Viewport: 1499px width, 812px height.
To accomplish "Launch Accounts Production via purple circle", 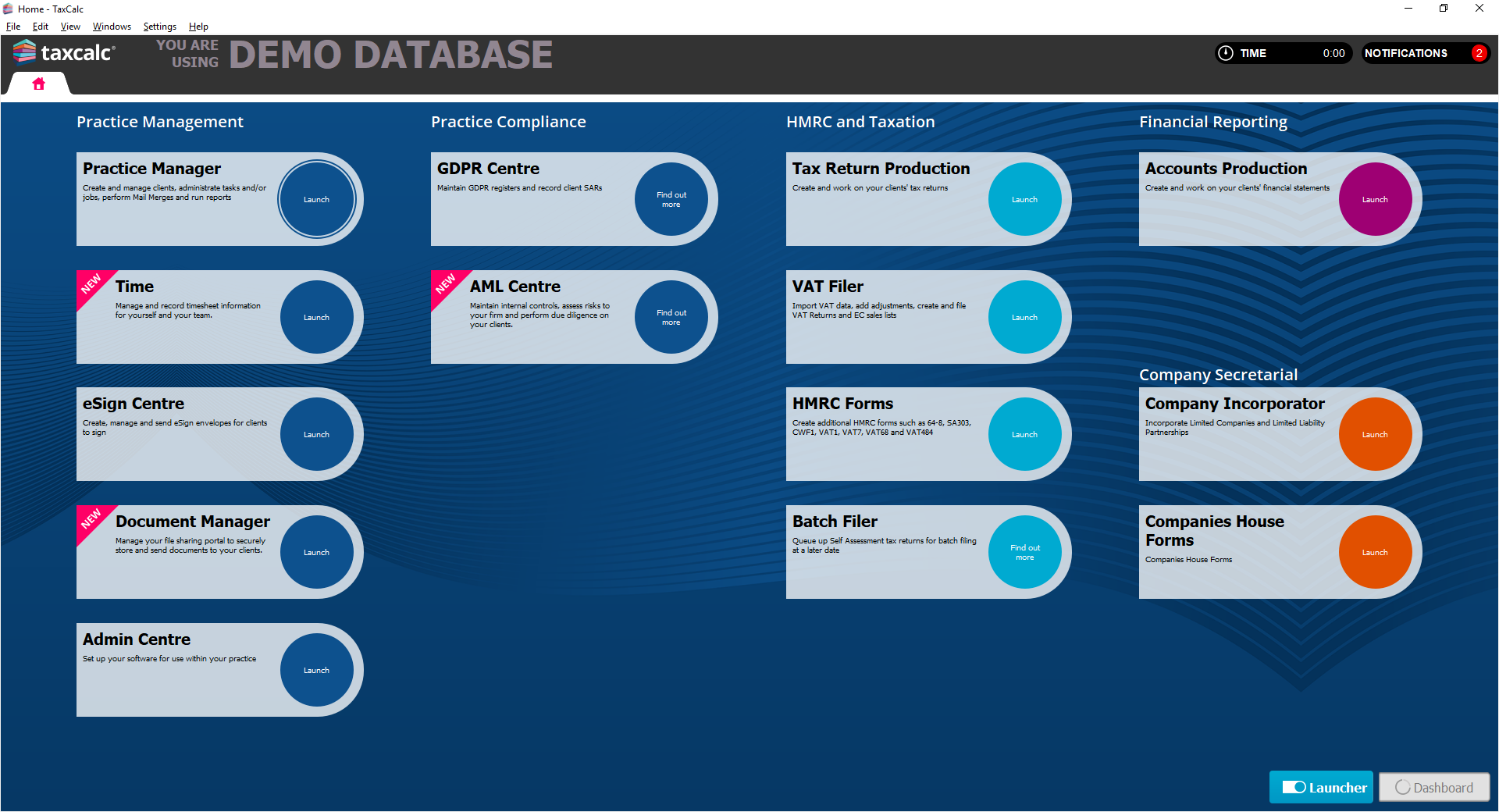I will pyautogui.click(x=1374, y=199).
